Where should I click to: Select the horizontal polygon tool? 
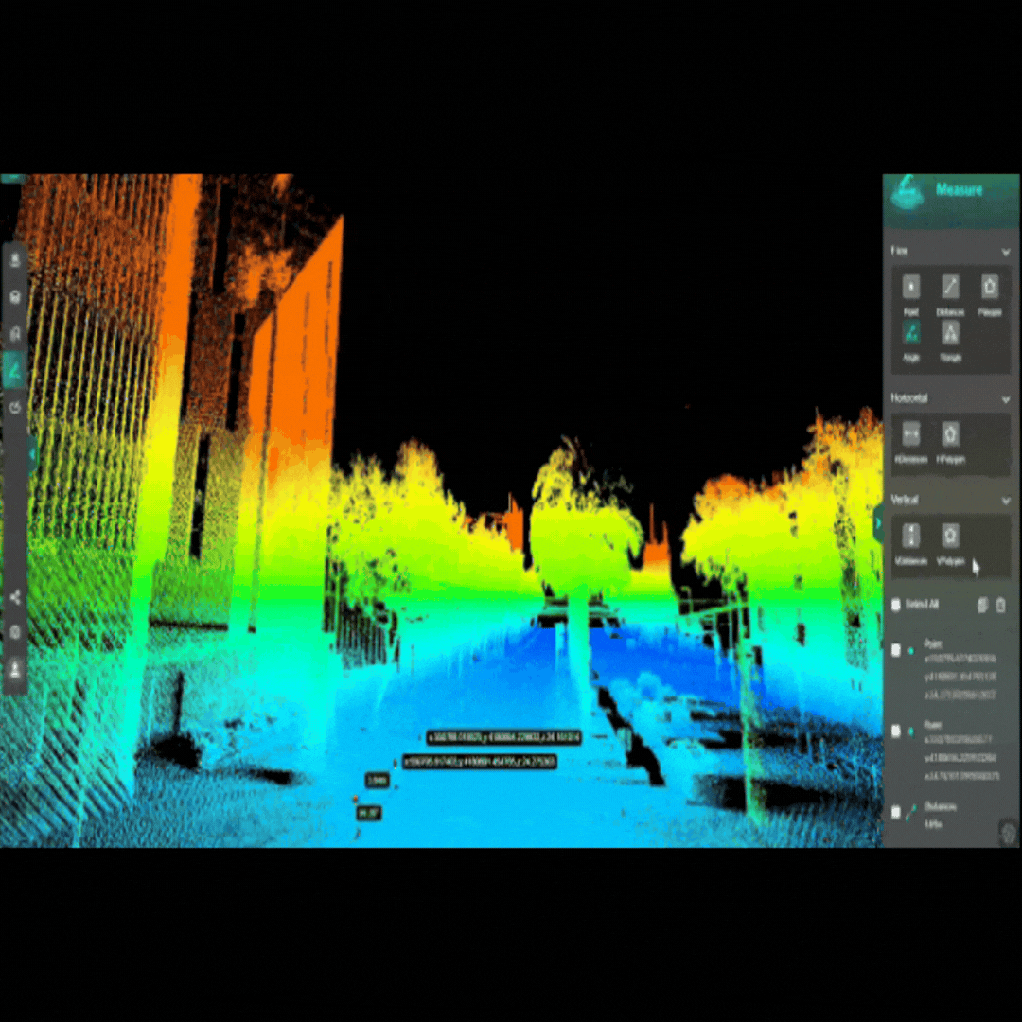pyautogui.click(x=950, y=434)
